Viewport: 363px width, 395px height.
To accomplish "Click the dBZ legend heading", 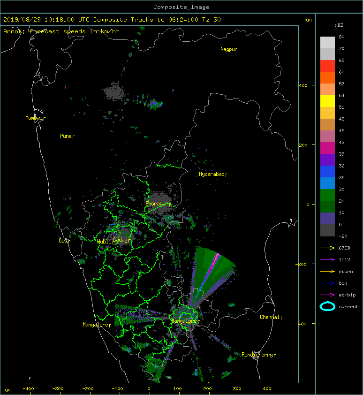I will point(339,25).
